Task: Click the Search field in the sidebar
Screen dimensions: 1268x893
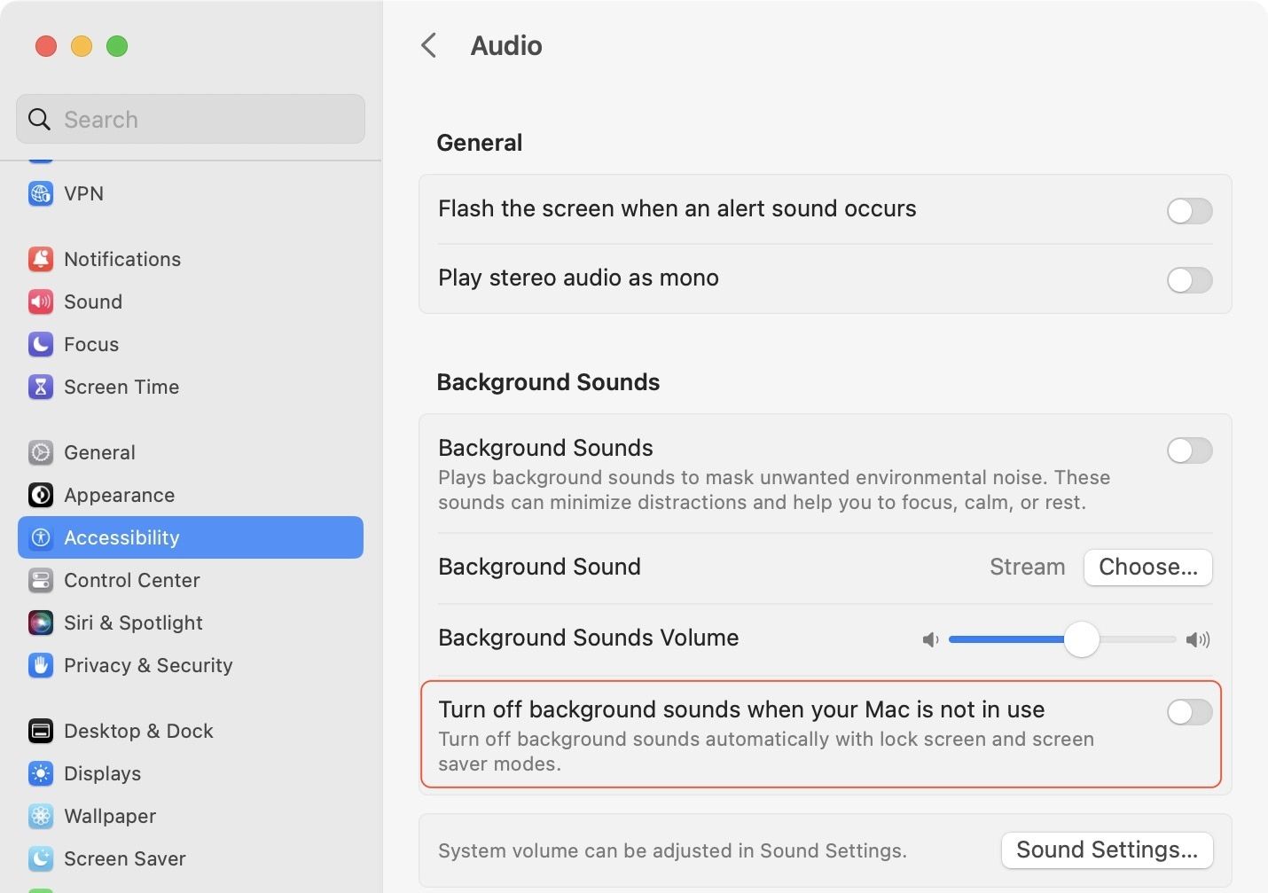Action: (191, 120)
